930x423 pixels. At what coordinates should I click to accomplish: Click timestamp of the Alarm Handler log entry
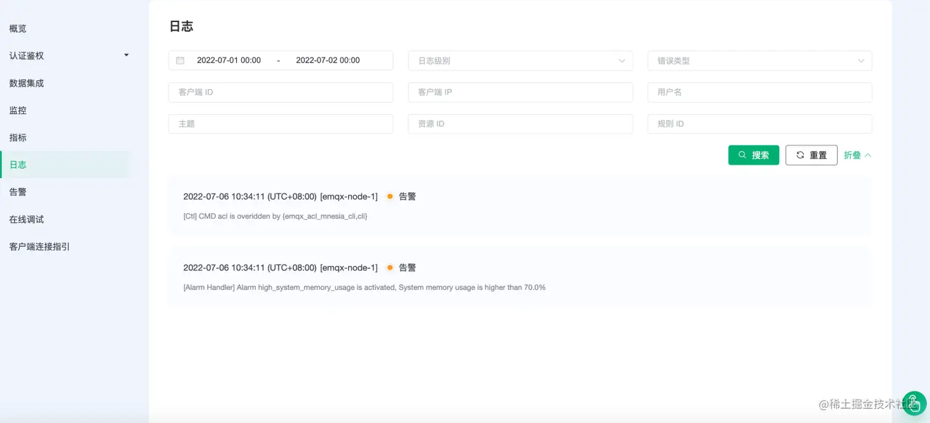click(x=250, y=268)
